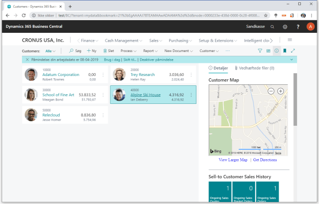Toggle the FactBox information pane icon

(276, 51)
